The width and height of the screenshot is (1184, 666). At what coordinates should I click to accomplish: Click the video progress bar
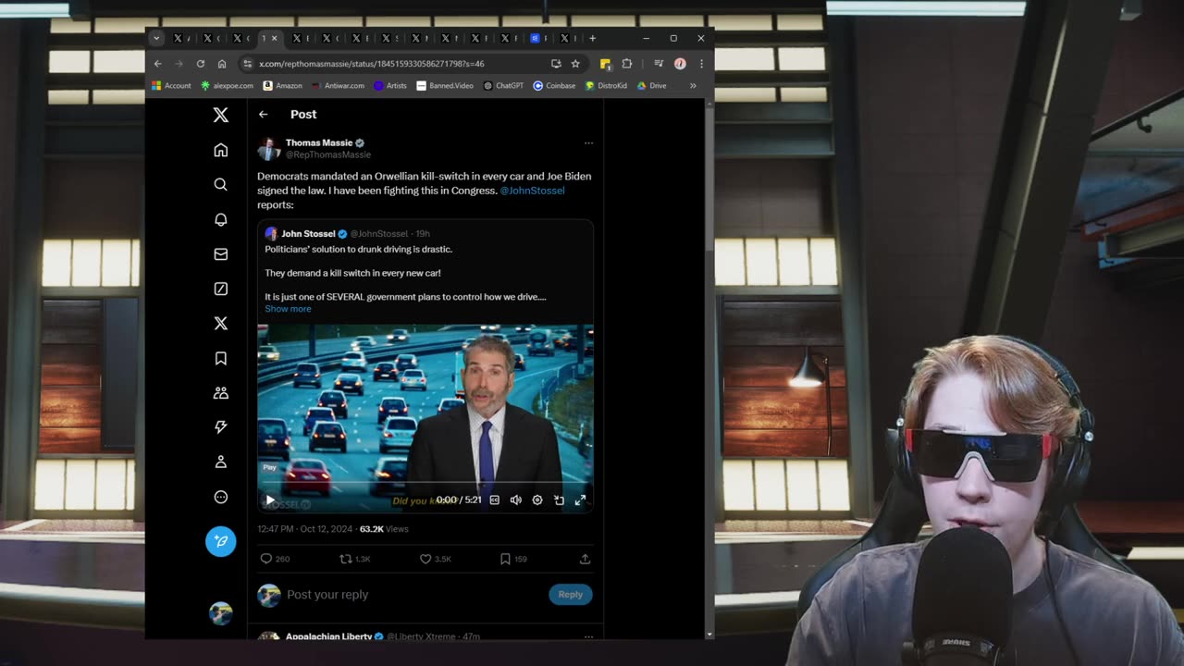(x=425, y=483)
